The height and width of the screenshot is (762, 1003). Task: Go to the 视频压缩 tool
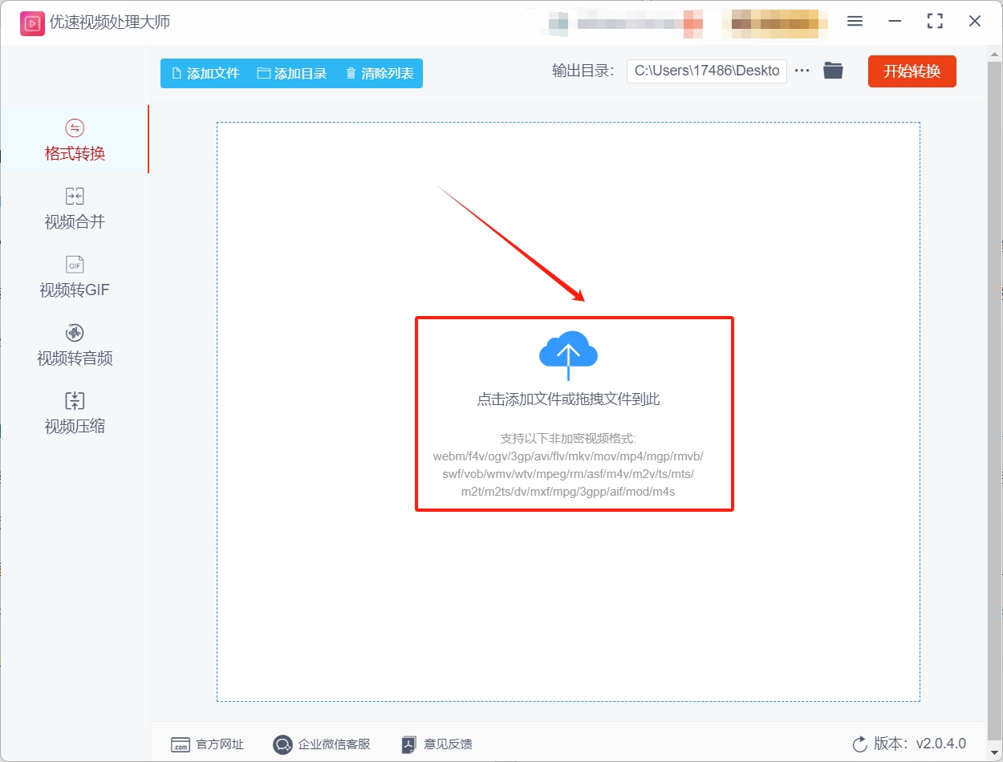[x=75, y=413]
